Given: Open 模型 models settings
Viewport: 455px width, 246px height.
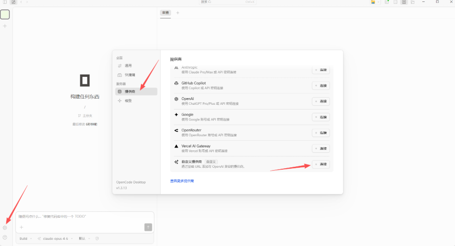Looking at the screenshot, I should [136, 100].
